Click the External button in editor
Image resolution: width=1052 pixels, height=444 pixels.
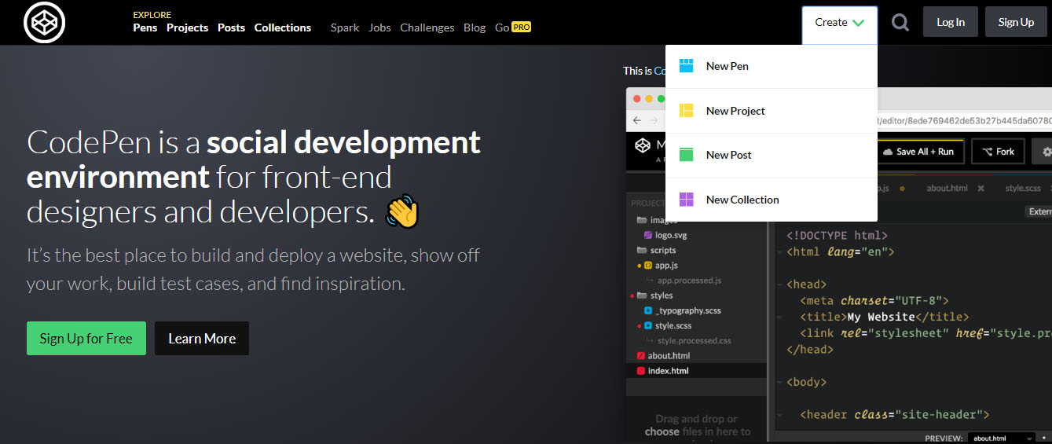point(1039,212)
